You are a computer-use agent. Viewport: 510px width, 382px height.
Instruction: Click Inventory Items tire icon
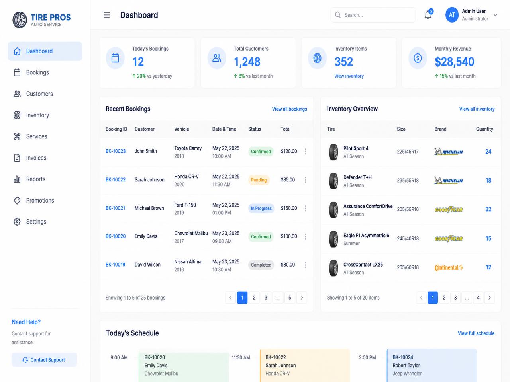[x=317, y=58]
